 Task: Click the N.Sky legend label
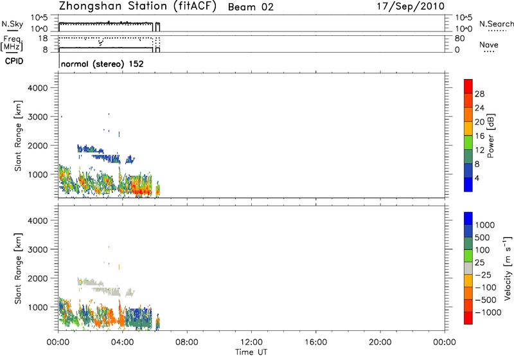[12, 24]
